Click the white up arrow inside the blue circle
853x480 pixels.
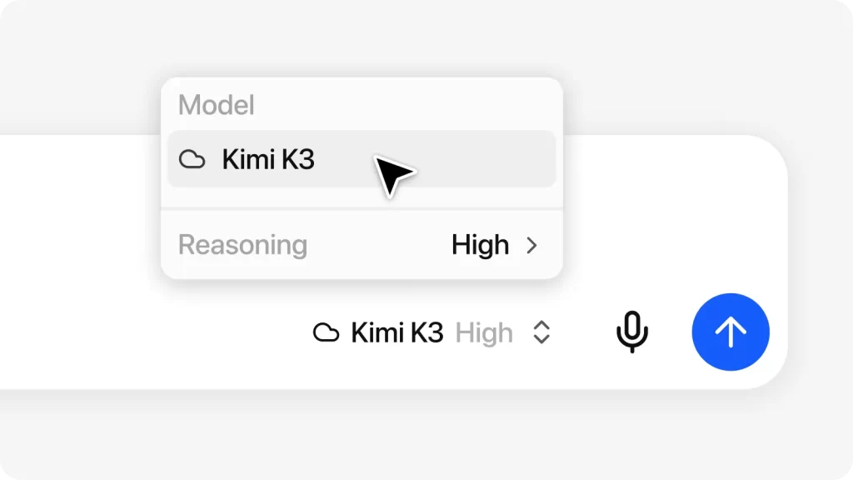(x=731, y=332)
